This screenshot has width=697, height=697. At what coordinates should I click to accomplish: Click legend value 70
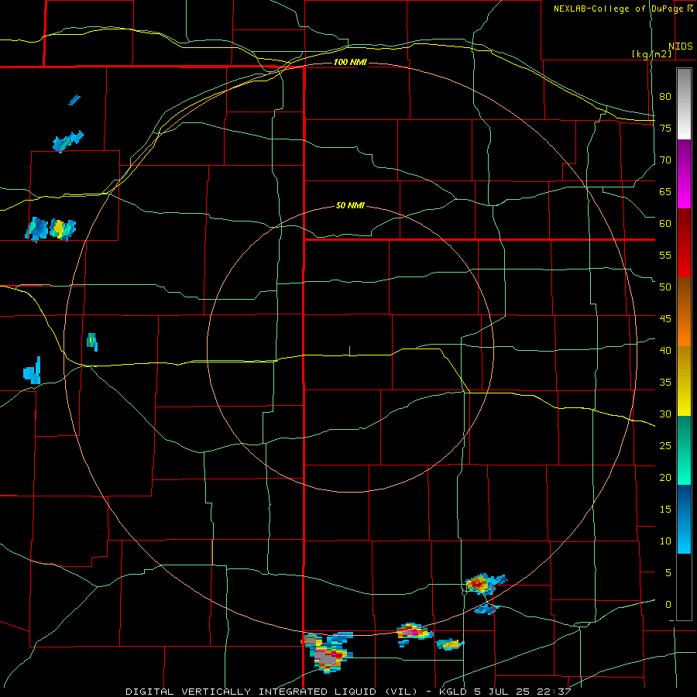(x=665, y=160)
